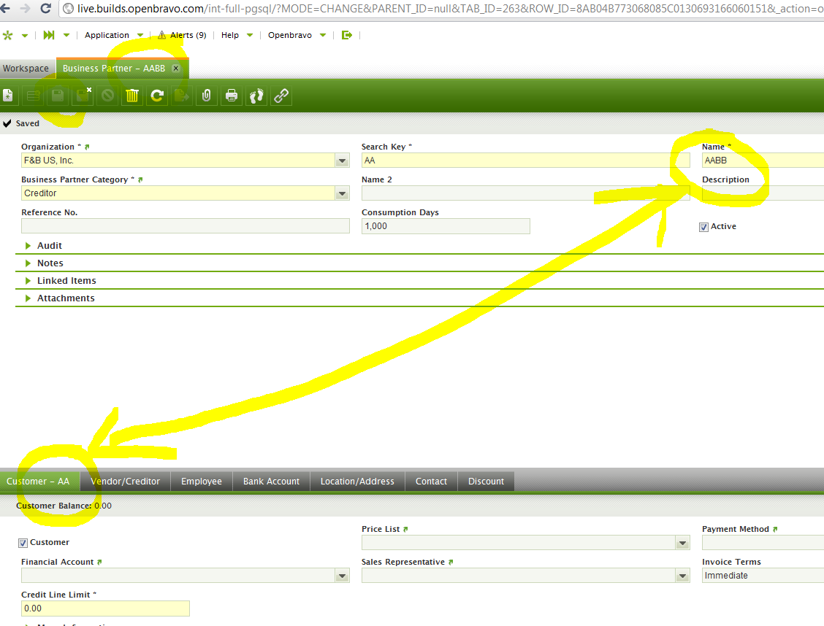The height and width of the screenshot is (626, 824).
Task: Close the Business Partner - AABB tab
Action: point(175,69)
